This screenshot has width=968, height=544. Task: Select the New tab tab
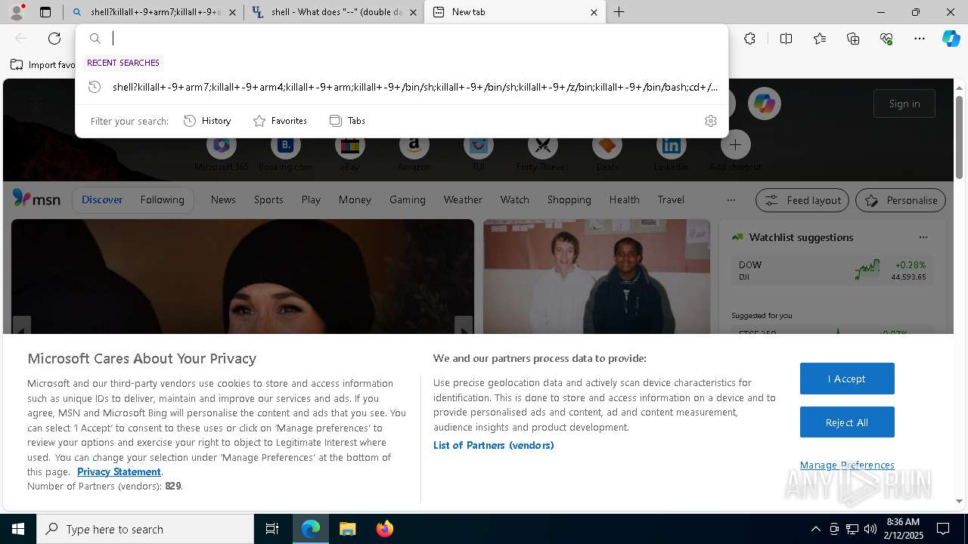pyautogui.click(x=514, y=12)
